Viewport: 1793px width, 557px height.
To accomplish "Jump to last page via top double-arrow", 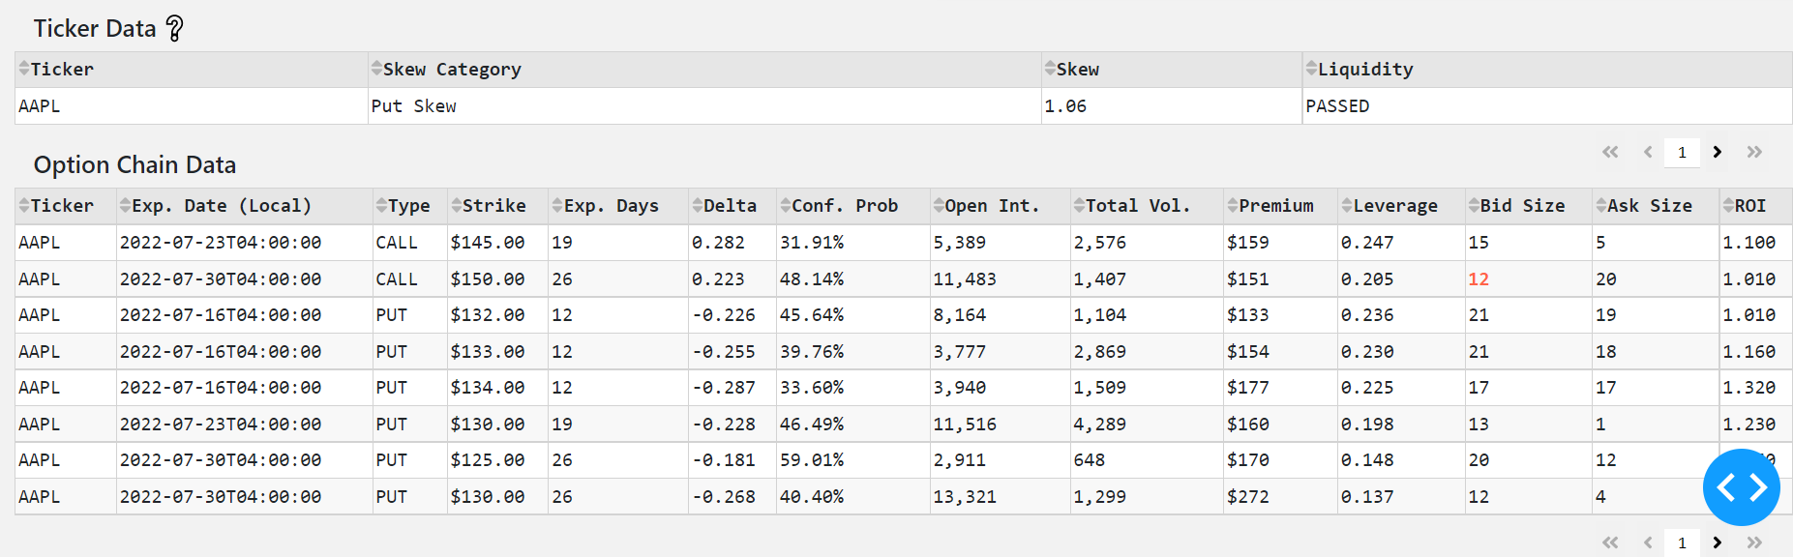I will coord(1754,152).
